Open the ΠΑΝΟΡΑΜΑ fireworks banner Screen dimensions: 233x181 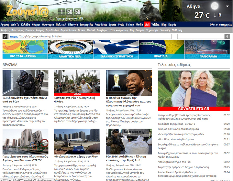coord(207,49)
